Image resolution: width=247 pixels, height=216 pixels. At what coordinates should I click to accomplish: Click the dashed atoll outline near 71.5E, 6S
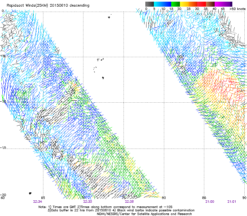pyautogui.click(x=95, y=69)
